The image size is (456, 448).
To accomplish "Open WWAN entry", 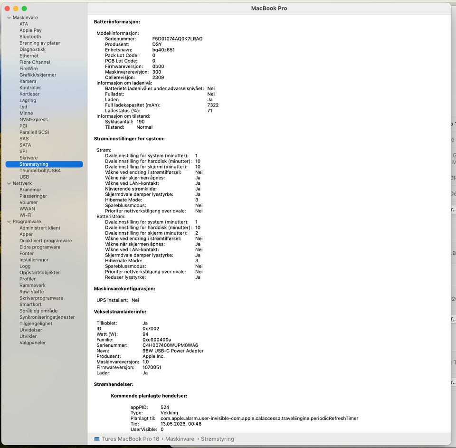I will click(28, 209).
